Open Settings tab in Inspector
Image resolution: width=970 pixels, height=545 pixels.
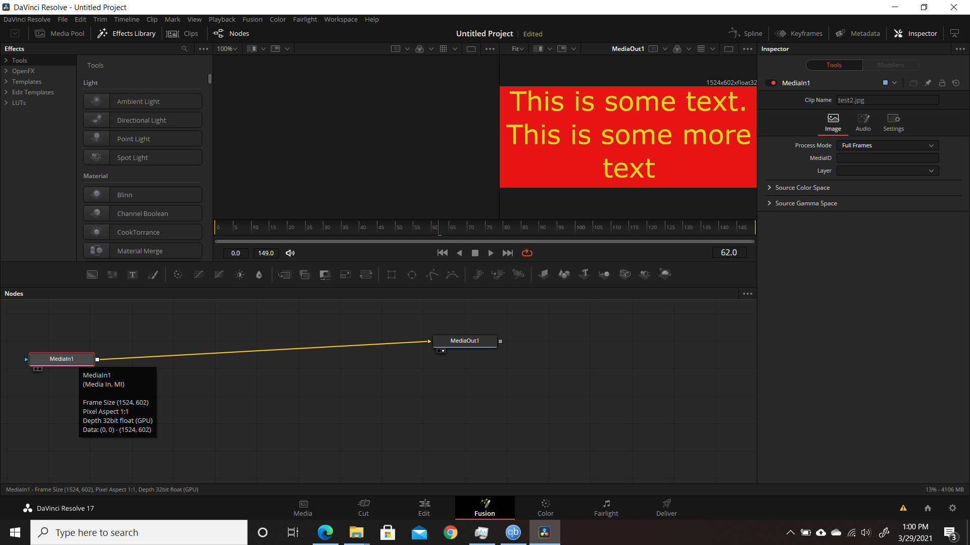click(x=893, y=122)
